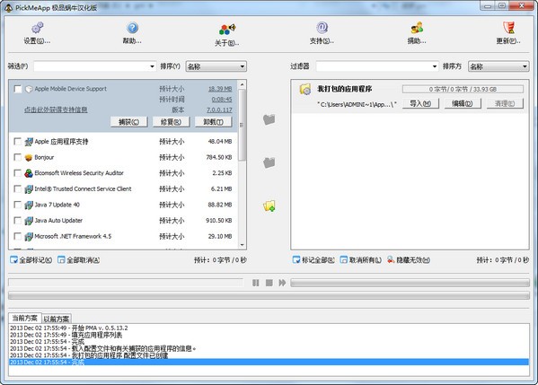Click the Apple 应用程序支持 installer icon
Image resolution: width=538 pixels, height=385 pixels.
[x=29, y=142]
